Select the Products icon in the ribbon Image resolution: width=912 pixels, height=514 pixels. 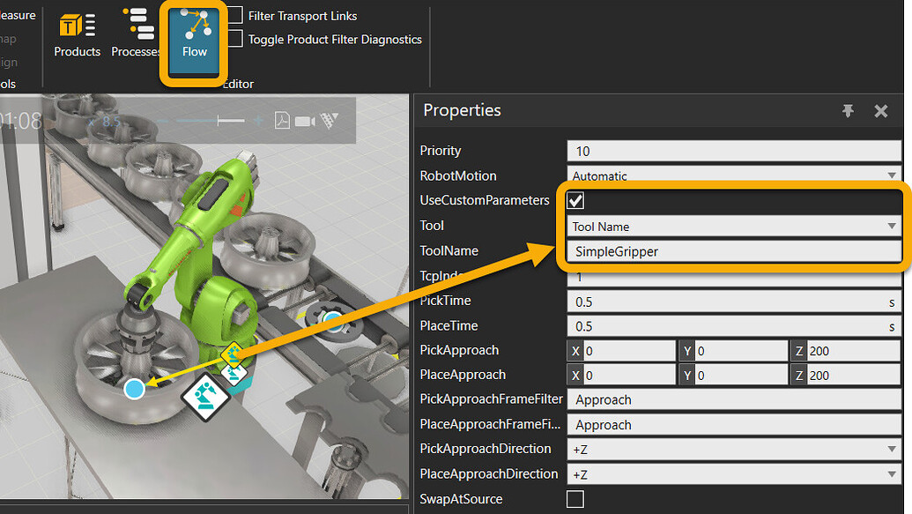pos(77,33)
